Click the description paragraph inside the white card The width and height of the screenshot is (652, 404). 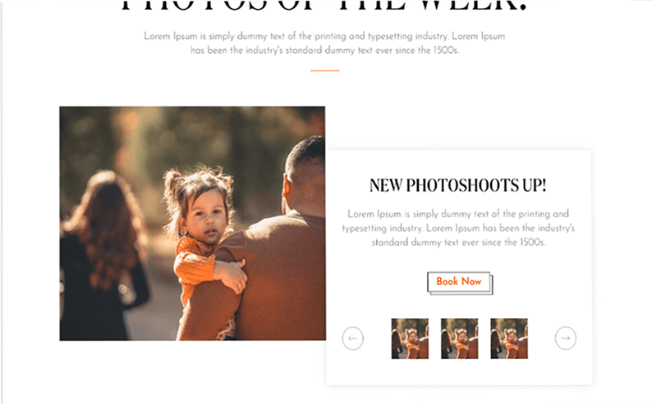pyautogui.click(x=458, y=228)
